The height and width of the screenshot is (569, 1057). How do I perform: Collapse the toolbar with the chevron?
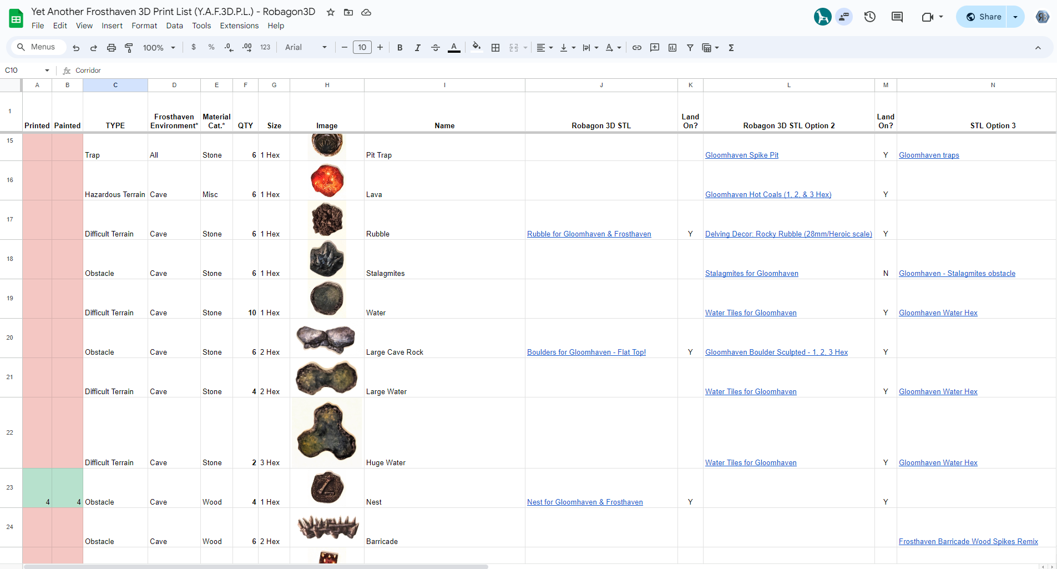point(1038,48)
